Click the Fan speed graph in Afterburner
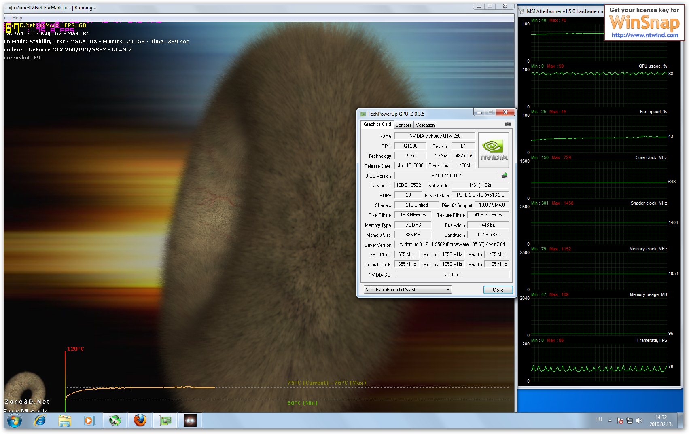Image resolution: width=689 pixels, height=434 pixels. pos(599,133)
